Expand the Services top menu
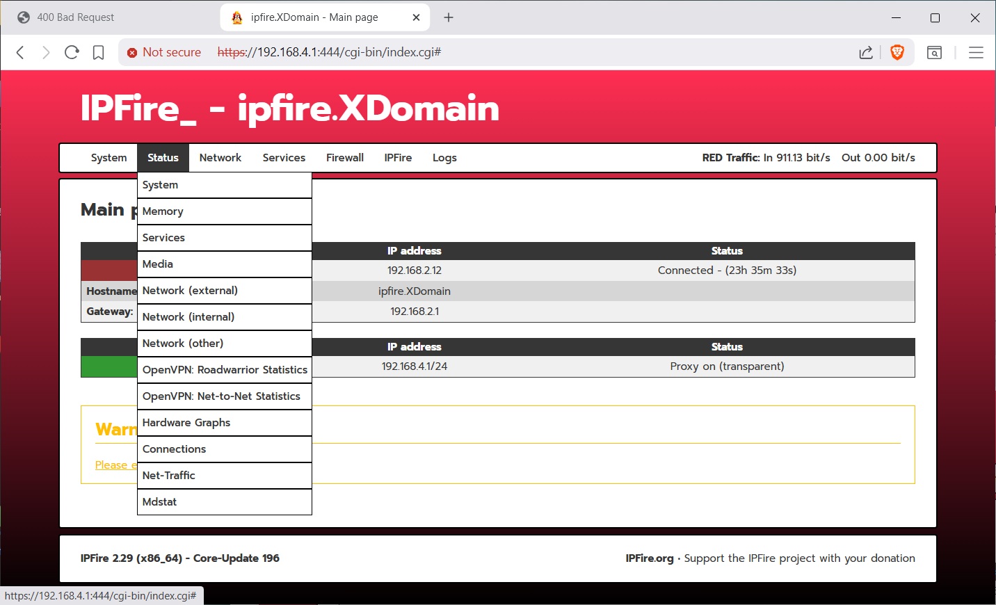The image size is (996, 605). point(284,158)
